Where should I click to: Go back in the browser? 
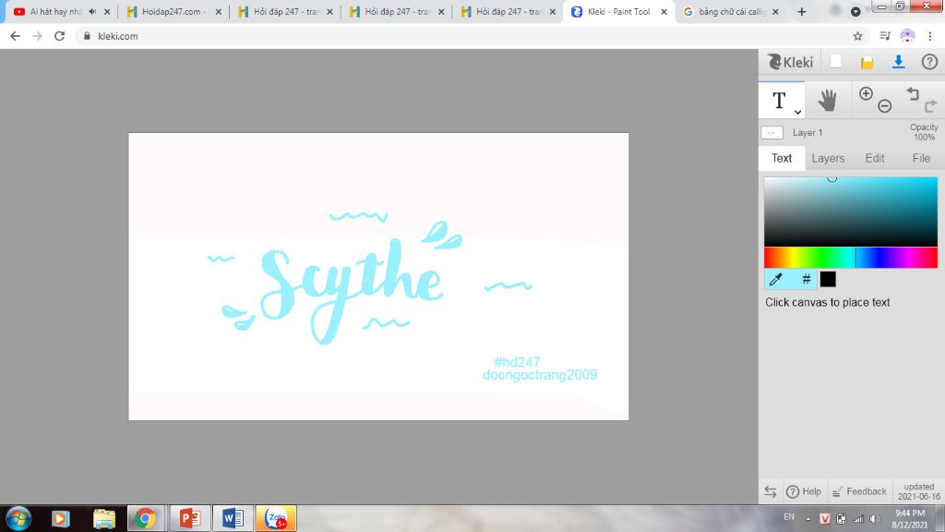click(x=15, y=36)
